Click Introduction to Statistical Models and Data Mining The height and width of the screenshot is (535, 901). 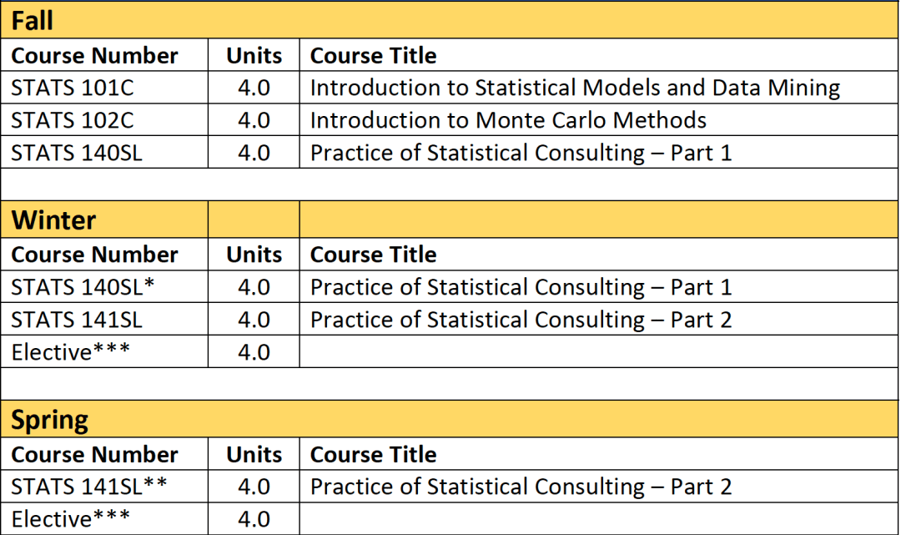pyautogui.click(x=575, y=88)
